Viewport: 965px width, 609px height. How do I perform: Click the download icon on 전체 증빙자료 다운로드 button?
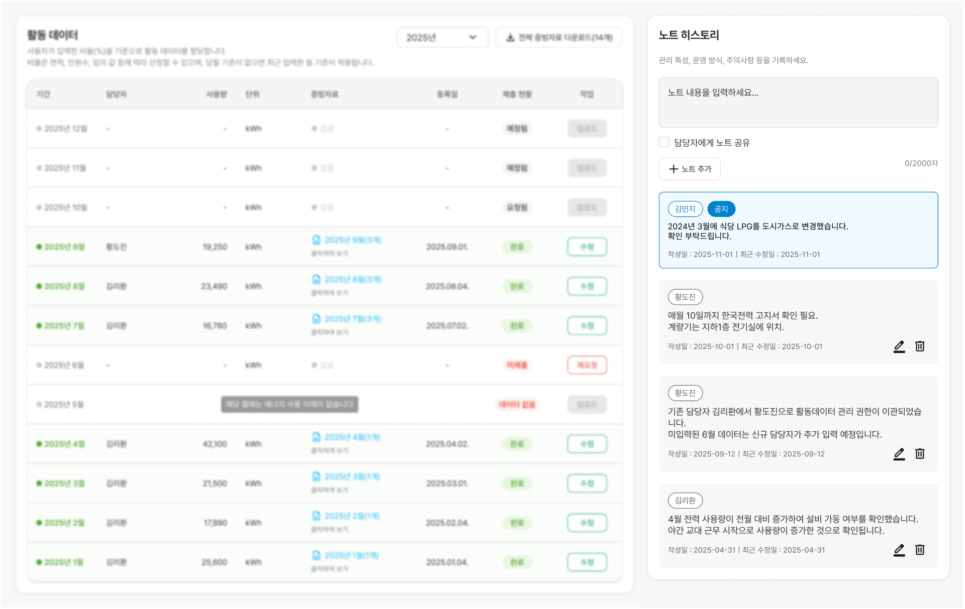click(x=510, y=37)
